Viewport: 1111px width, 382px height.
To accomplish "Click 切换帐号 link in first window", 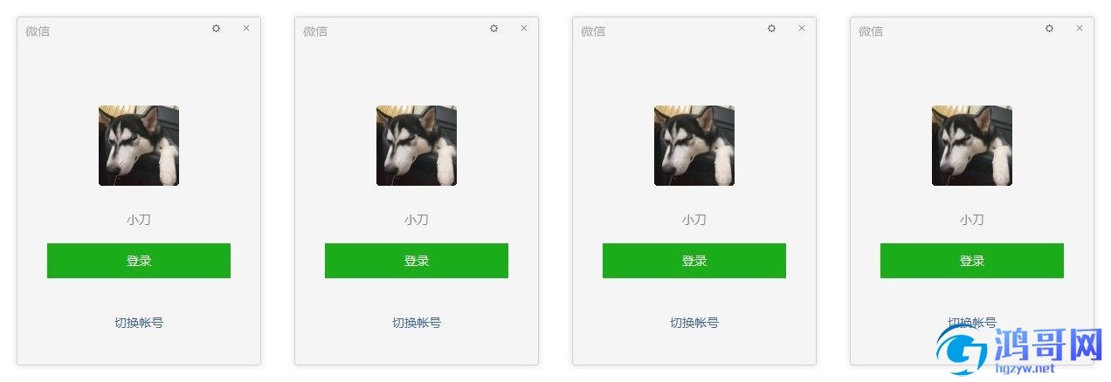I will [139, 323].
